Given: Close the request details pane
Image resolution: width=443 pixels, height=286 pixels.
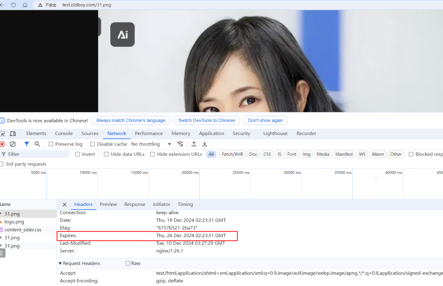Looking at the screenshot, I should [x=64, y=204].
